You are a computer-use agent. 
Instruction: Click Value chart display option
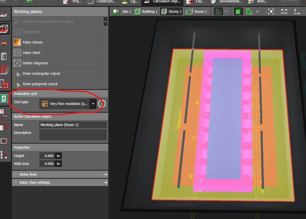click(57, 53)
